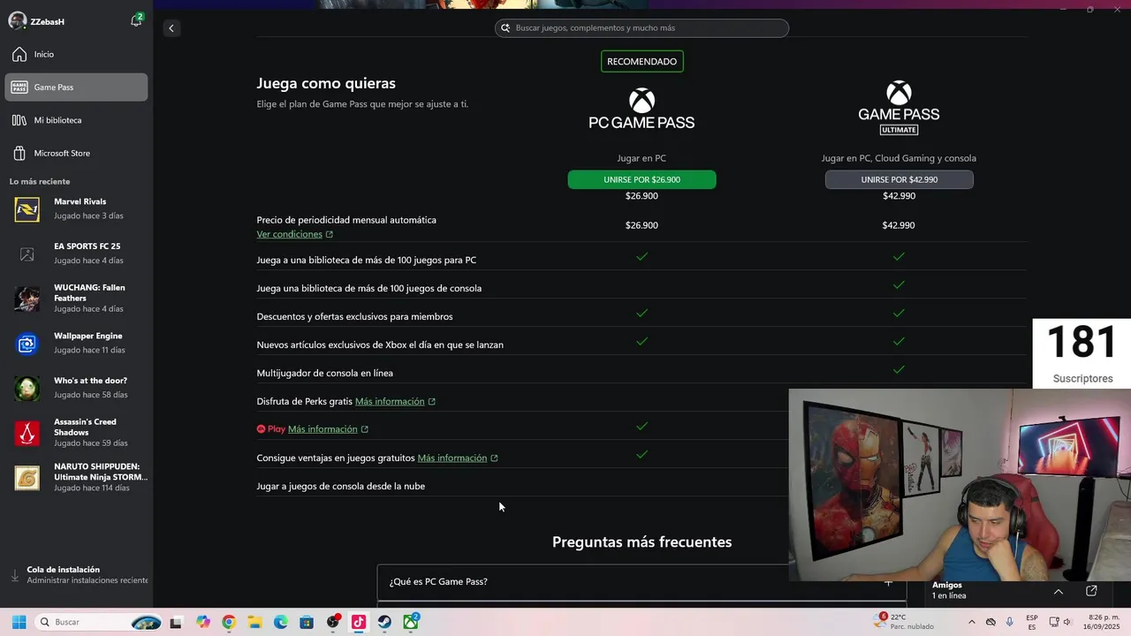
Task: Click the PC Game Pass logo
Action: click(641, 109)
